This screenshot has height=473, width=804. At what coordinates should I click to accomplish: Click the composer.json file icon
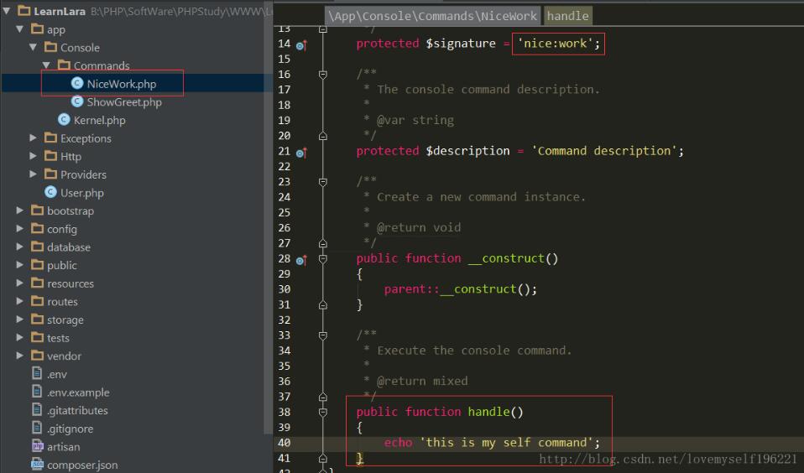tap(37, 465)
